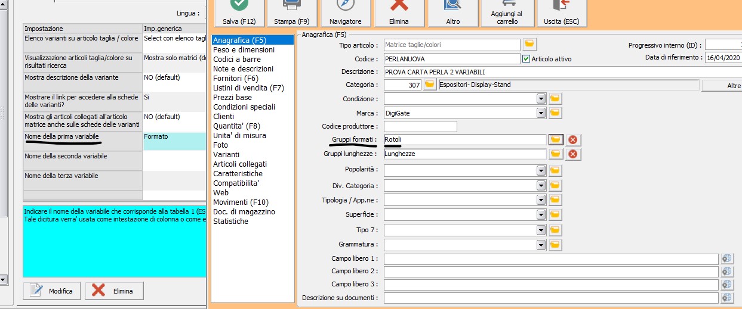Viewport: 742px width, 309px height.
Task: Click Campo libero 1 text field
Action: click(x=551, y=259)
